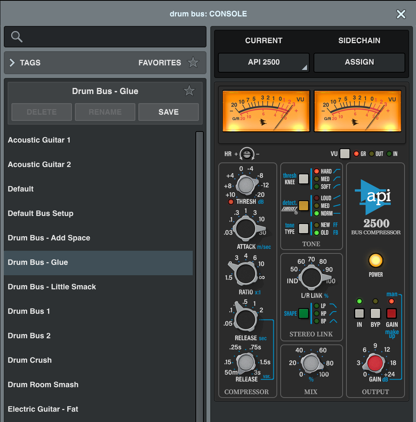Screen dimensions: 416x422
Task: Close the drum bus CONSOLE window
Action: tap(401, 14)
